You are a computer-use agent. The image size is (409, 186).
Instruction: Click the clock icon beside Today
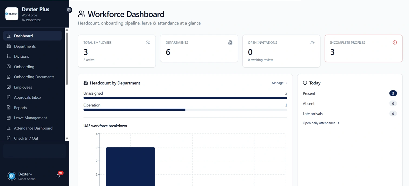click(305, 83)
